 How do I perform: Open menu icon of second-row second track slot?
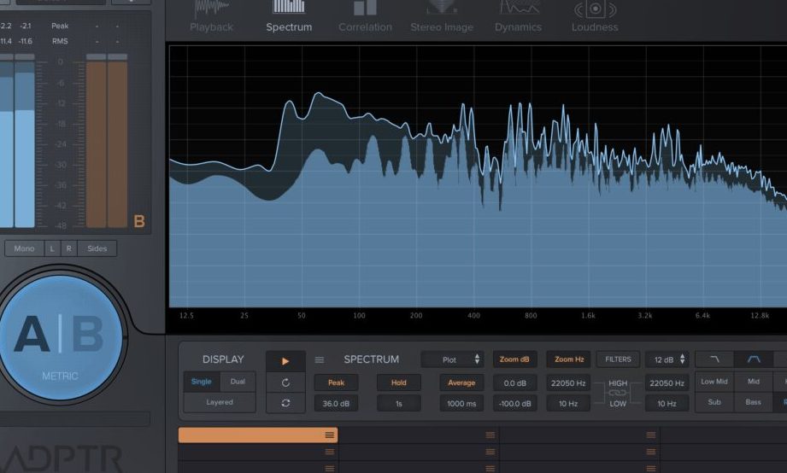coord(490,452)
